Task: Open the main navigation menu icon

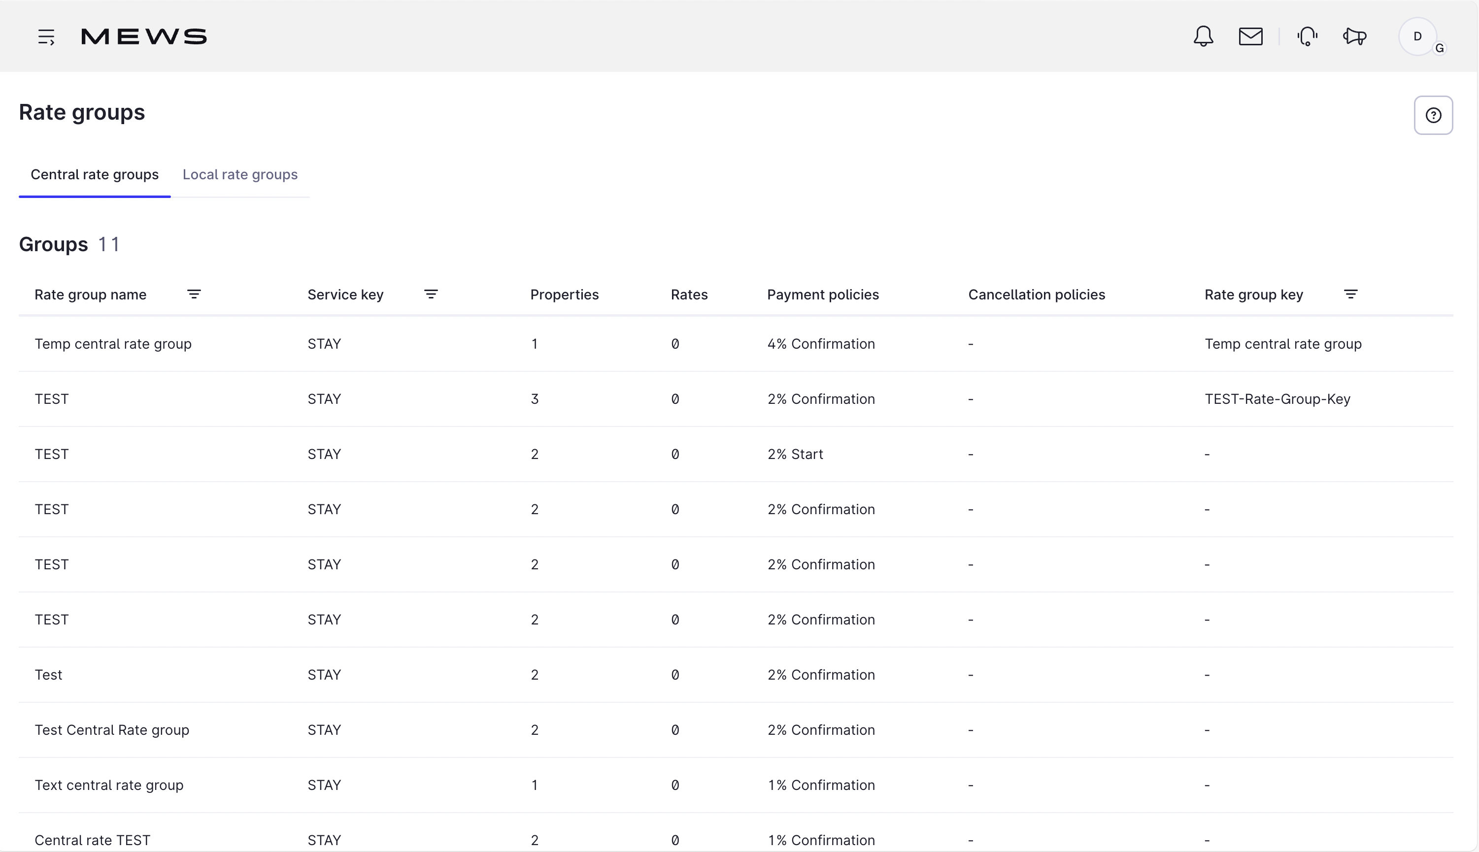Action: pos(46,37)
